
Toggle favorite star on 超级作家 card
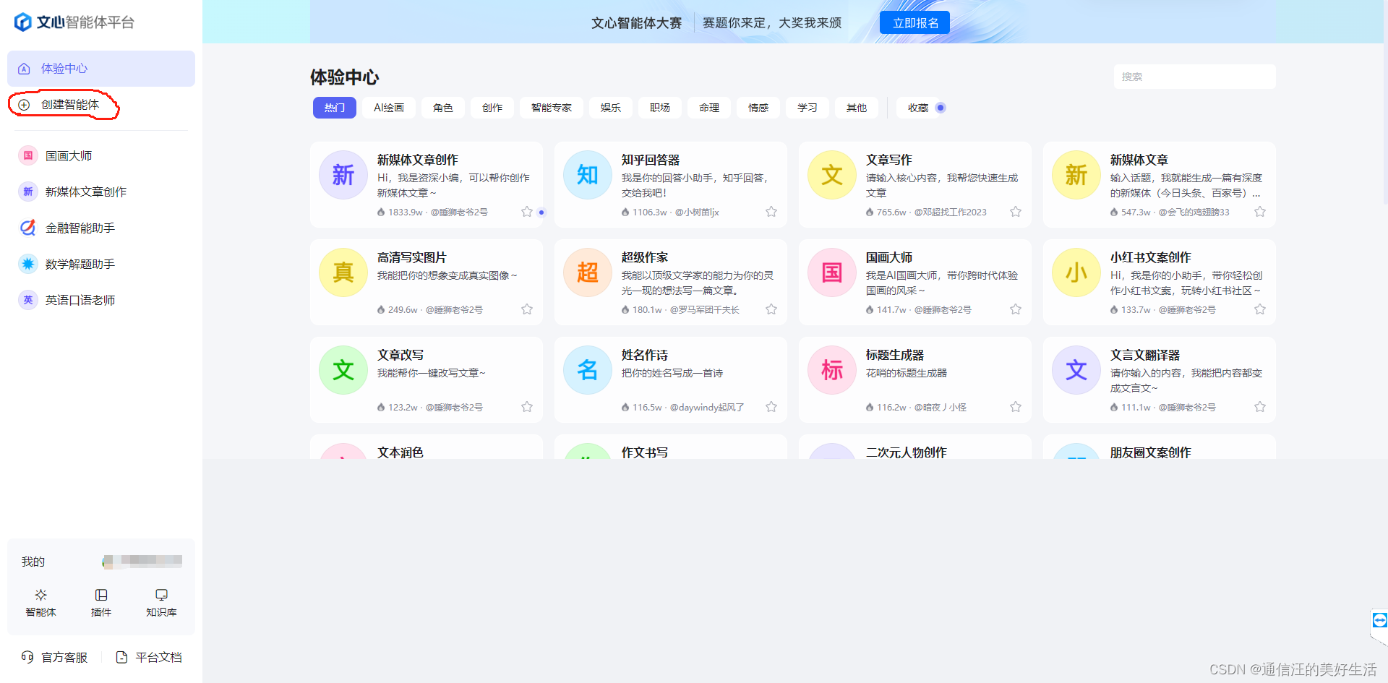(771, 309)
